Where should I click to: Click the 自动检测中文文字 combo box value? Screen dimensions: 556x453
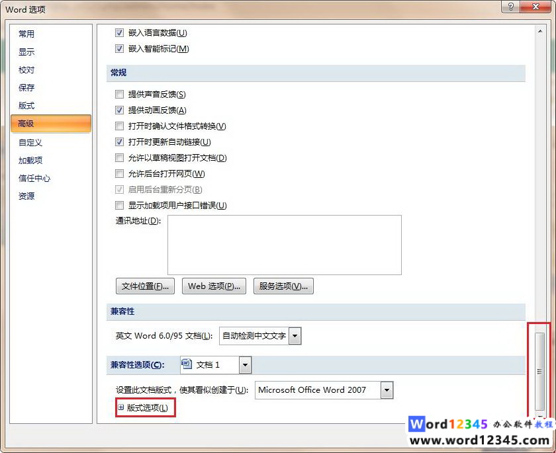[254, 336]
